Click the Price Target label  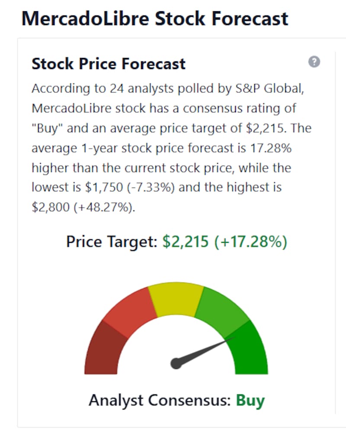coord(112,241)
